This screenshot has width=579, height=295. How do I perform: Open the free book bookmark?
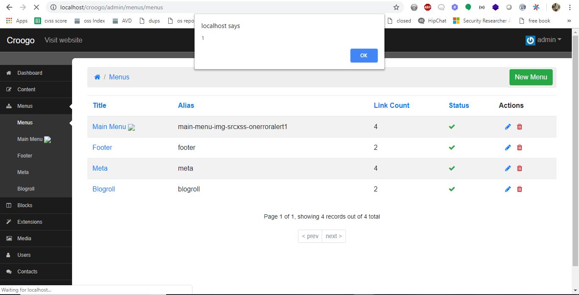coord(534,21)
